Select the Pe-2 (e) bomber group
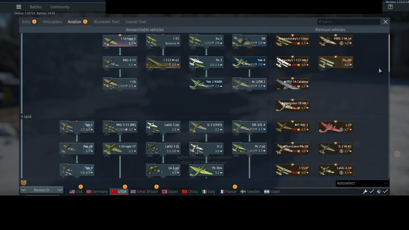 pyautogui.click(x=249, y=149)
